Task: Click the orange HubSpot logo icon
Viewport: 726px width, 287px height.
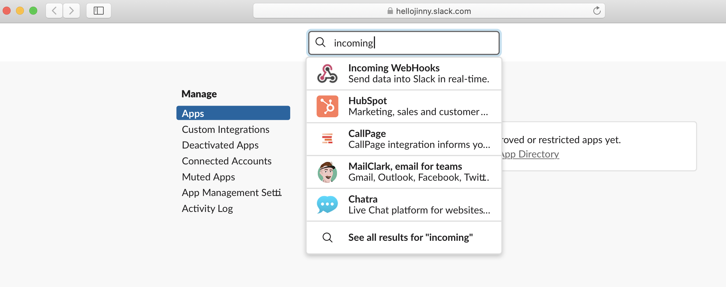Action: (x=327, y=106)
